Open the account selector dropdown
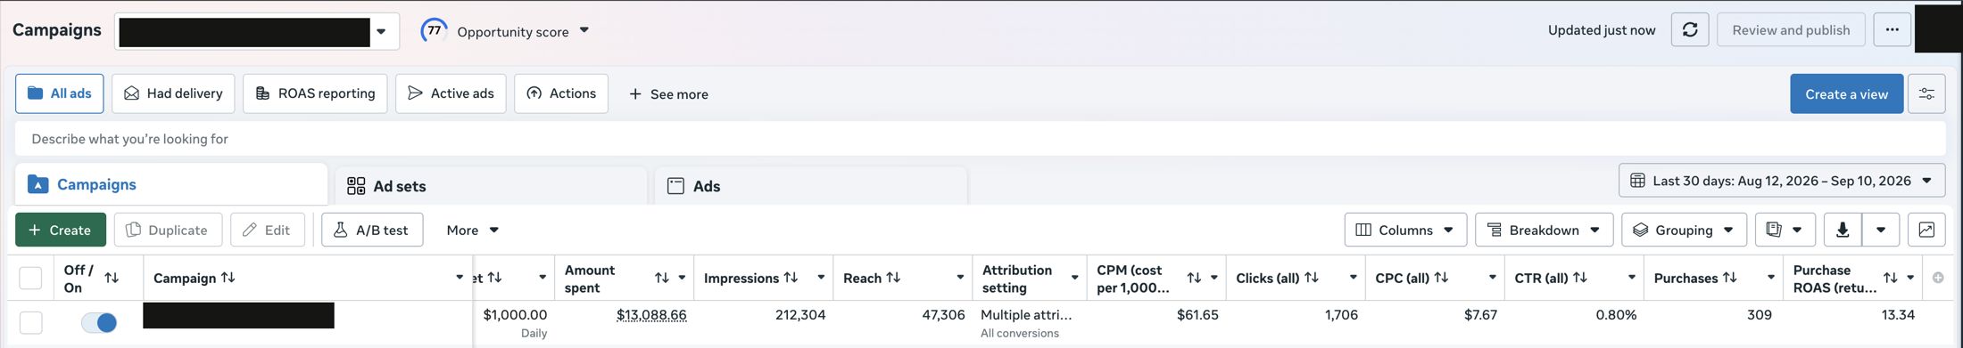 [x=257, y=31]
